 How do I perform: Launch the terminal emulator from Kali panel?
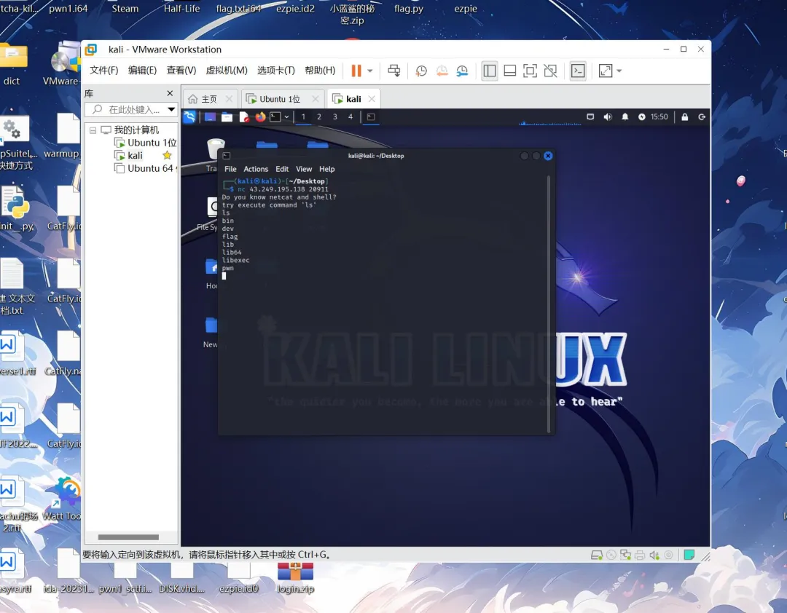click(x=275, y=117)
